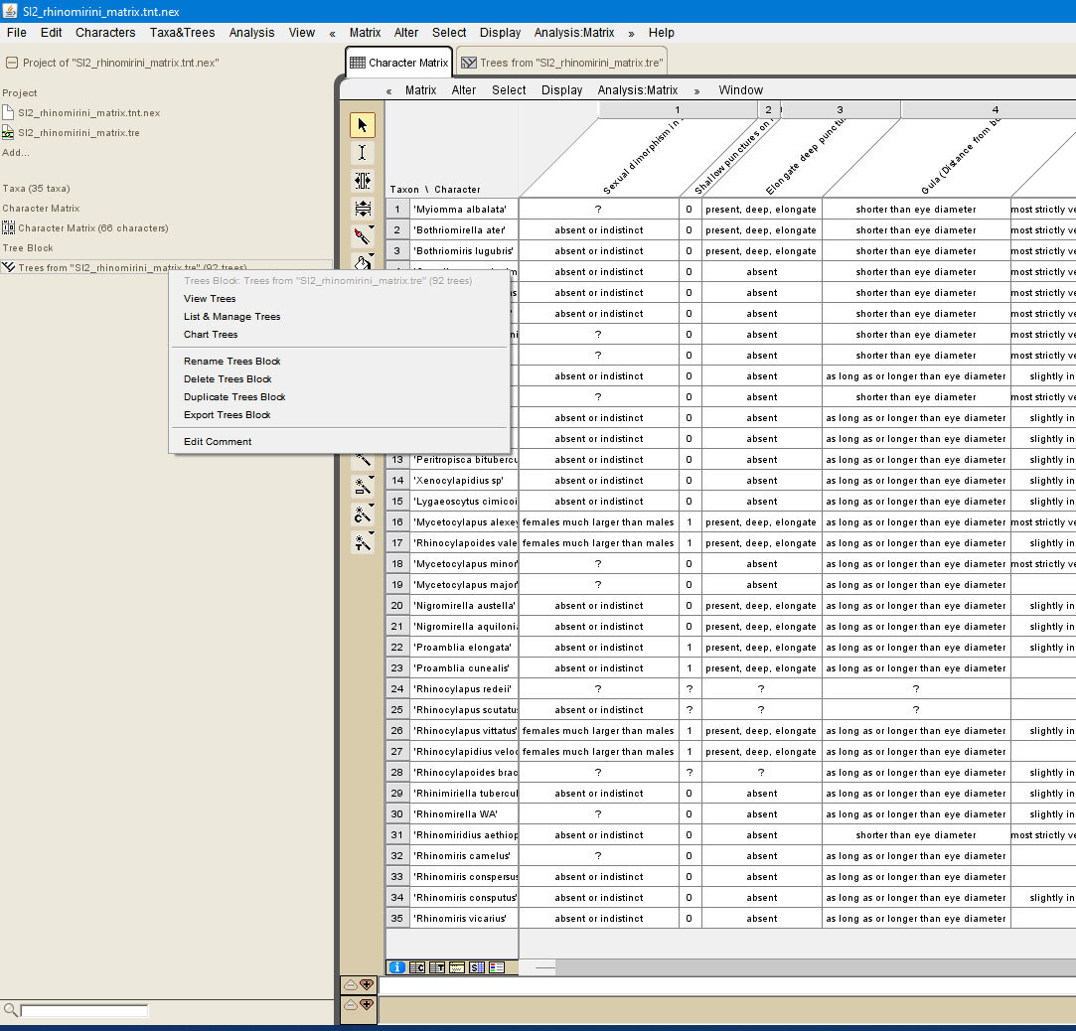Click the SI2_rhinomirini_matrix.tnt.nex file icon
This screenshot has width=1076, height=1031.
click(8, 112)
